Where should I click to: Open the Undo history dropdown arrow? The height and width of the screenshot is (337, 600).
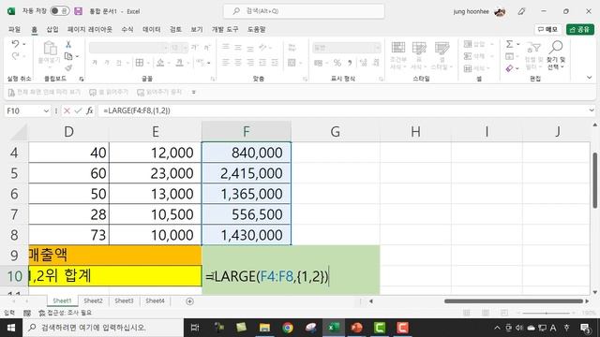(x=24, y=44)
